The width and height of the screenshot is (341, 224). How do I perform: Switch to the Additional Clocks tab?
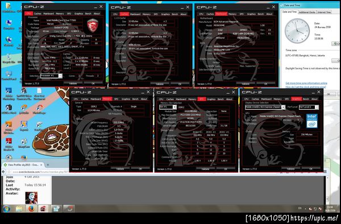coord(307,12)
